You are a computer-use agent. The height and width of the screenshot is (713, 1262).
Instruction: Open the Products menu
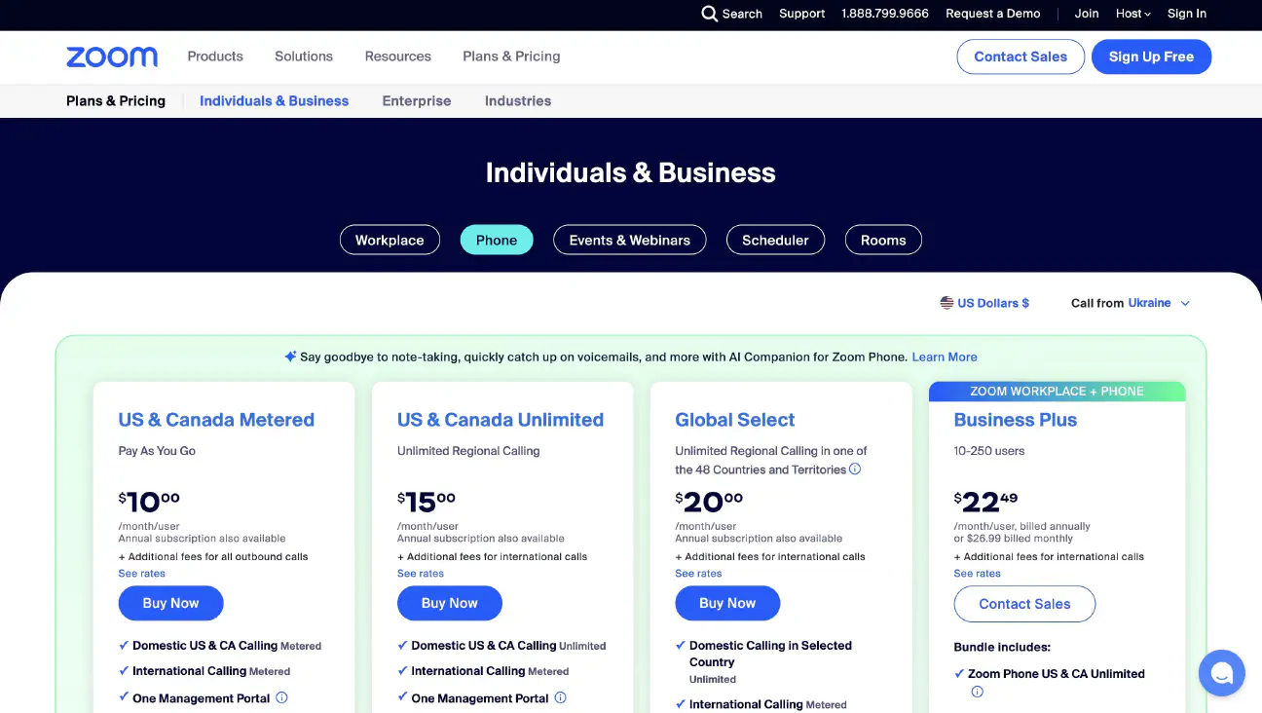coord(215,56)
